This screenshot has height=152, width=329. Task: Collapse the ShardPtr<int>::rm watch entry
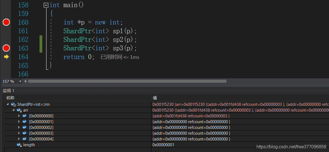[x=8, y=104]
